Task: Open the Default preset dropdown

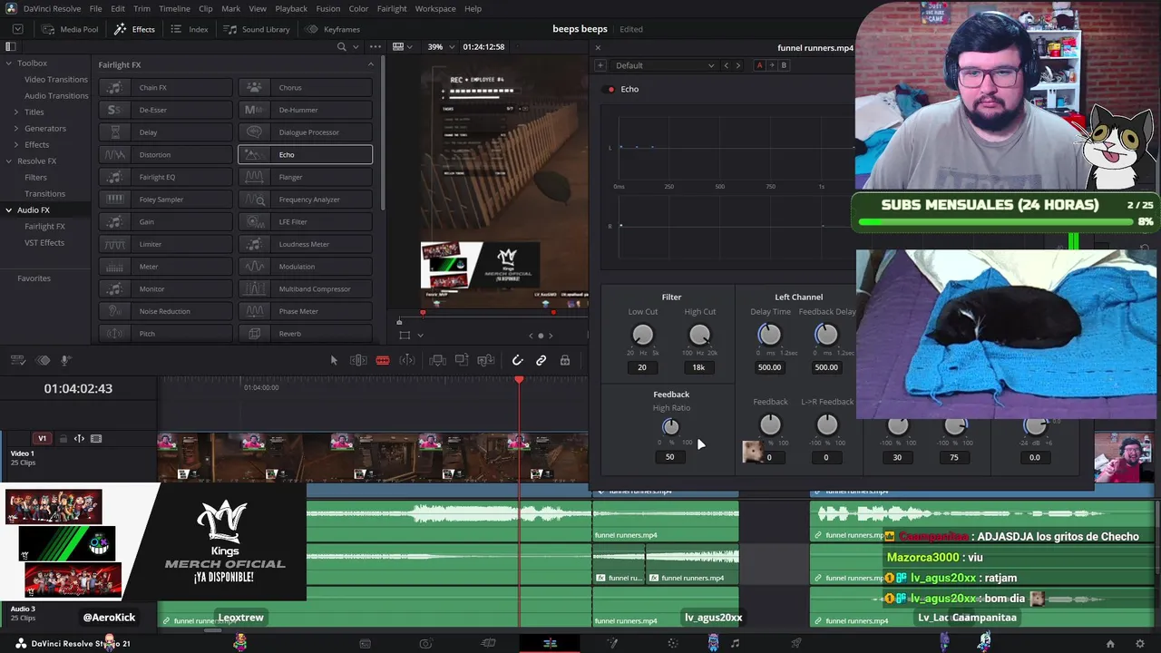Action: pos(665,65)
